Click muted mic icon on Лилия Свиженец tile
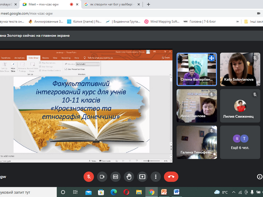Viewport: 263px width, 197px height. tap(255, 94)
